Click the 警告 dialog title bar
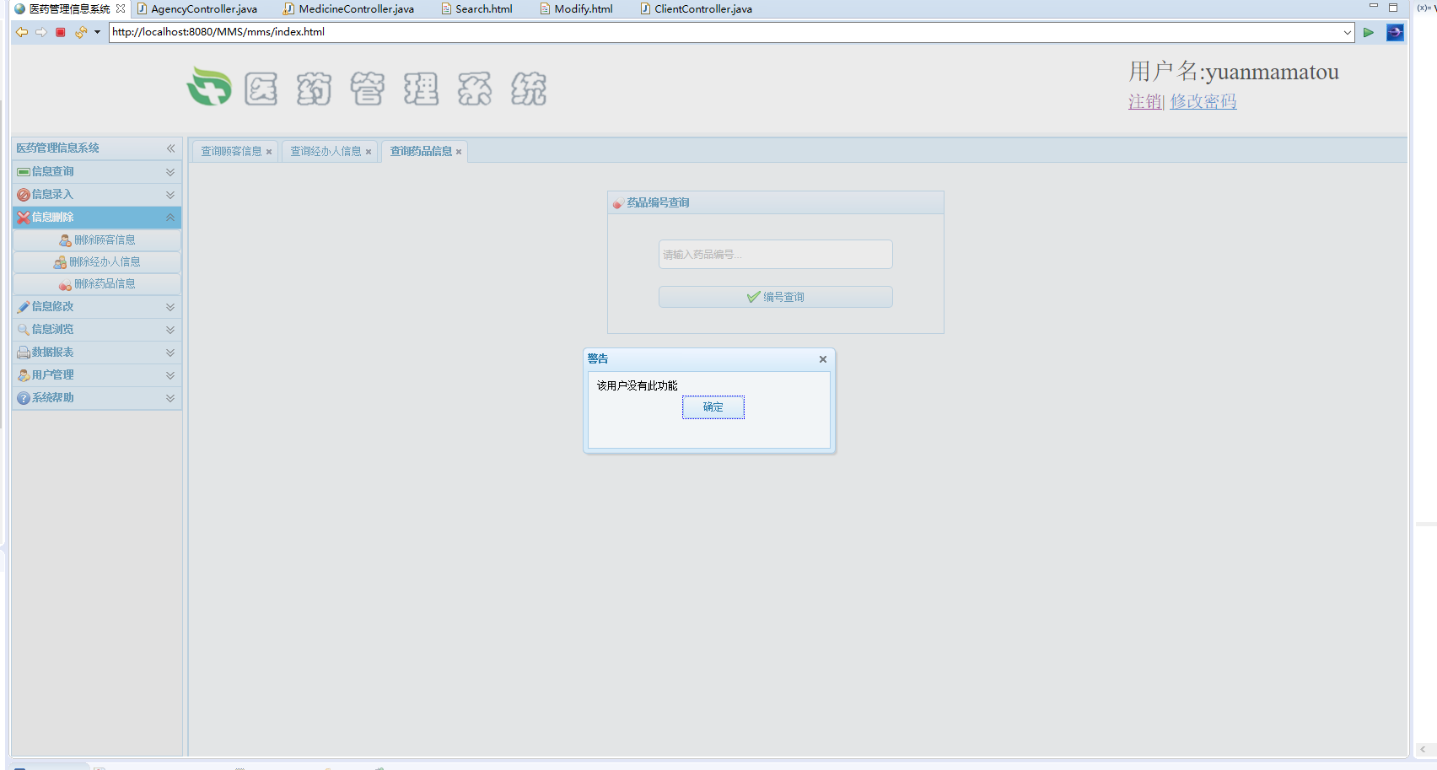The width and height of the screenshot is (1437, 770). [x=709, y=359]
